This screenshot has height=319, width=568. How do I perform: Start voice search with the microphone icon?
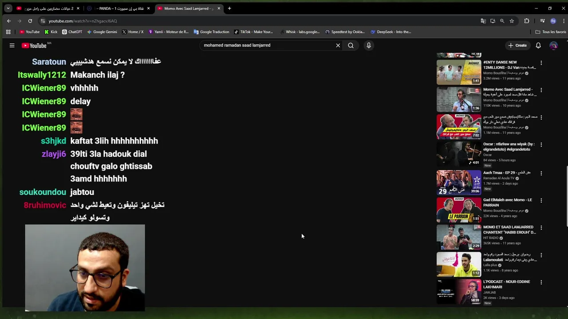(x=368, y=45)
